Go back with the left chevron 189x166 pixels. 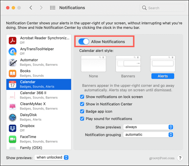click(31, 8)
